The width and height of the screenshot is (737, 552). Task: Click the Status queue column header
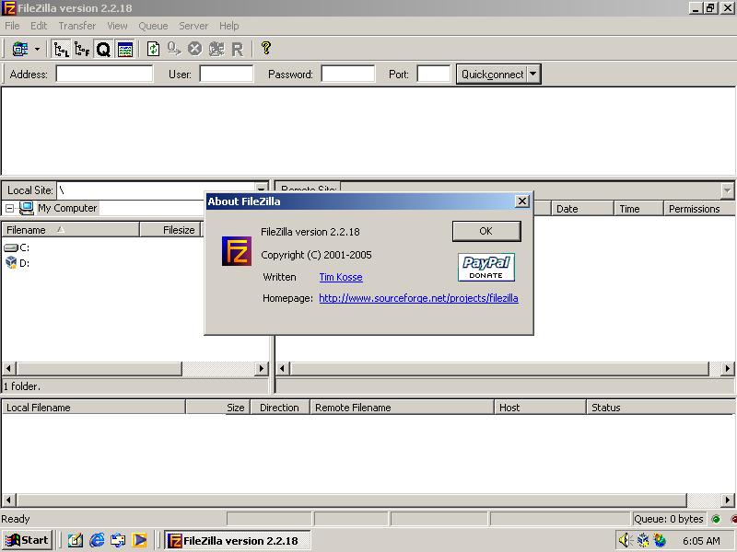tap(660, 408)
